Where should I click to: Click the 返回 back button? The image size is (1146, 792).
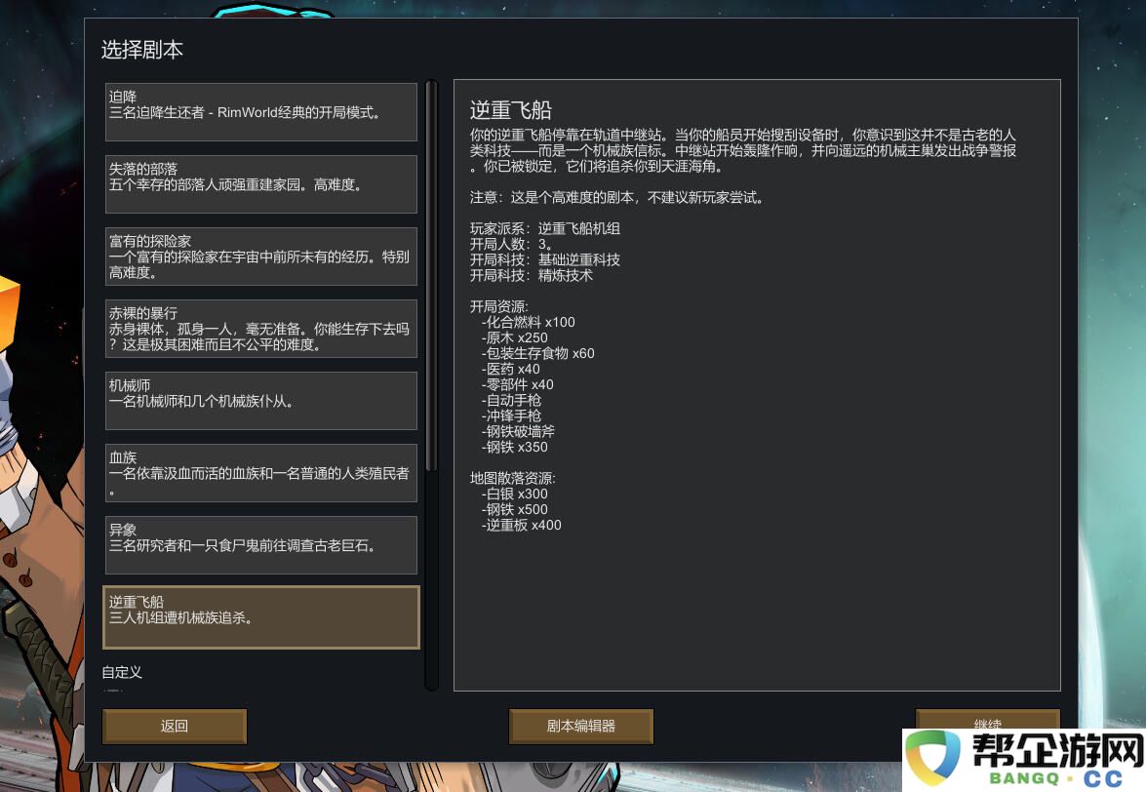click(x=174, y=727)
